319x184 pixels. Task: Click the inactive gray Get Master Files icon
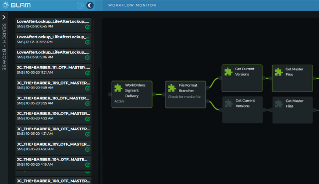[x=279, y=103]
